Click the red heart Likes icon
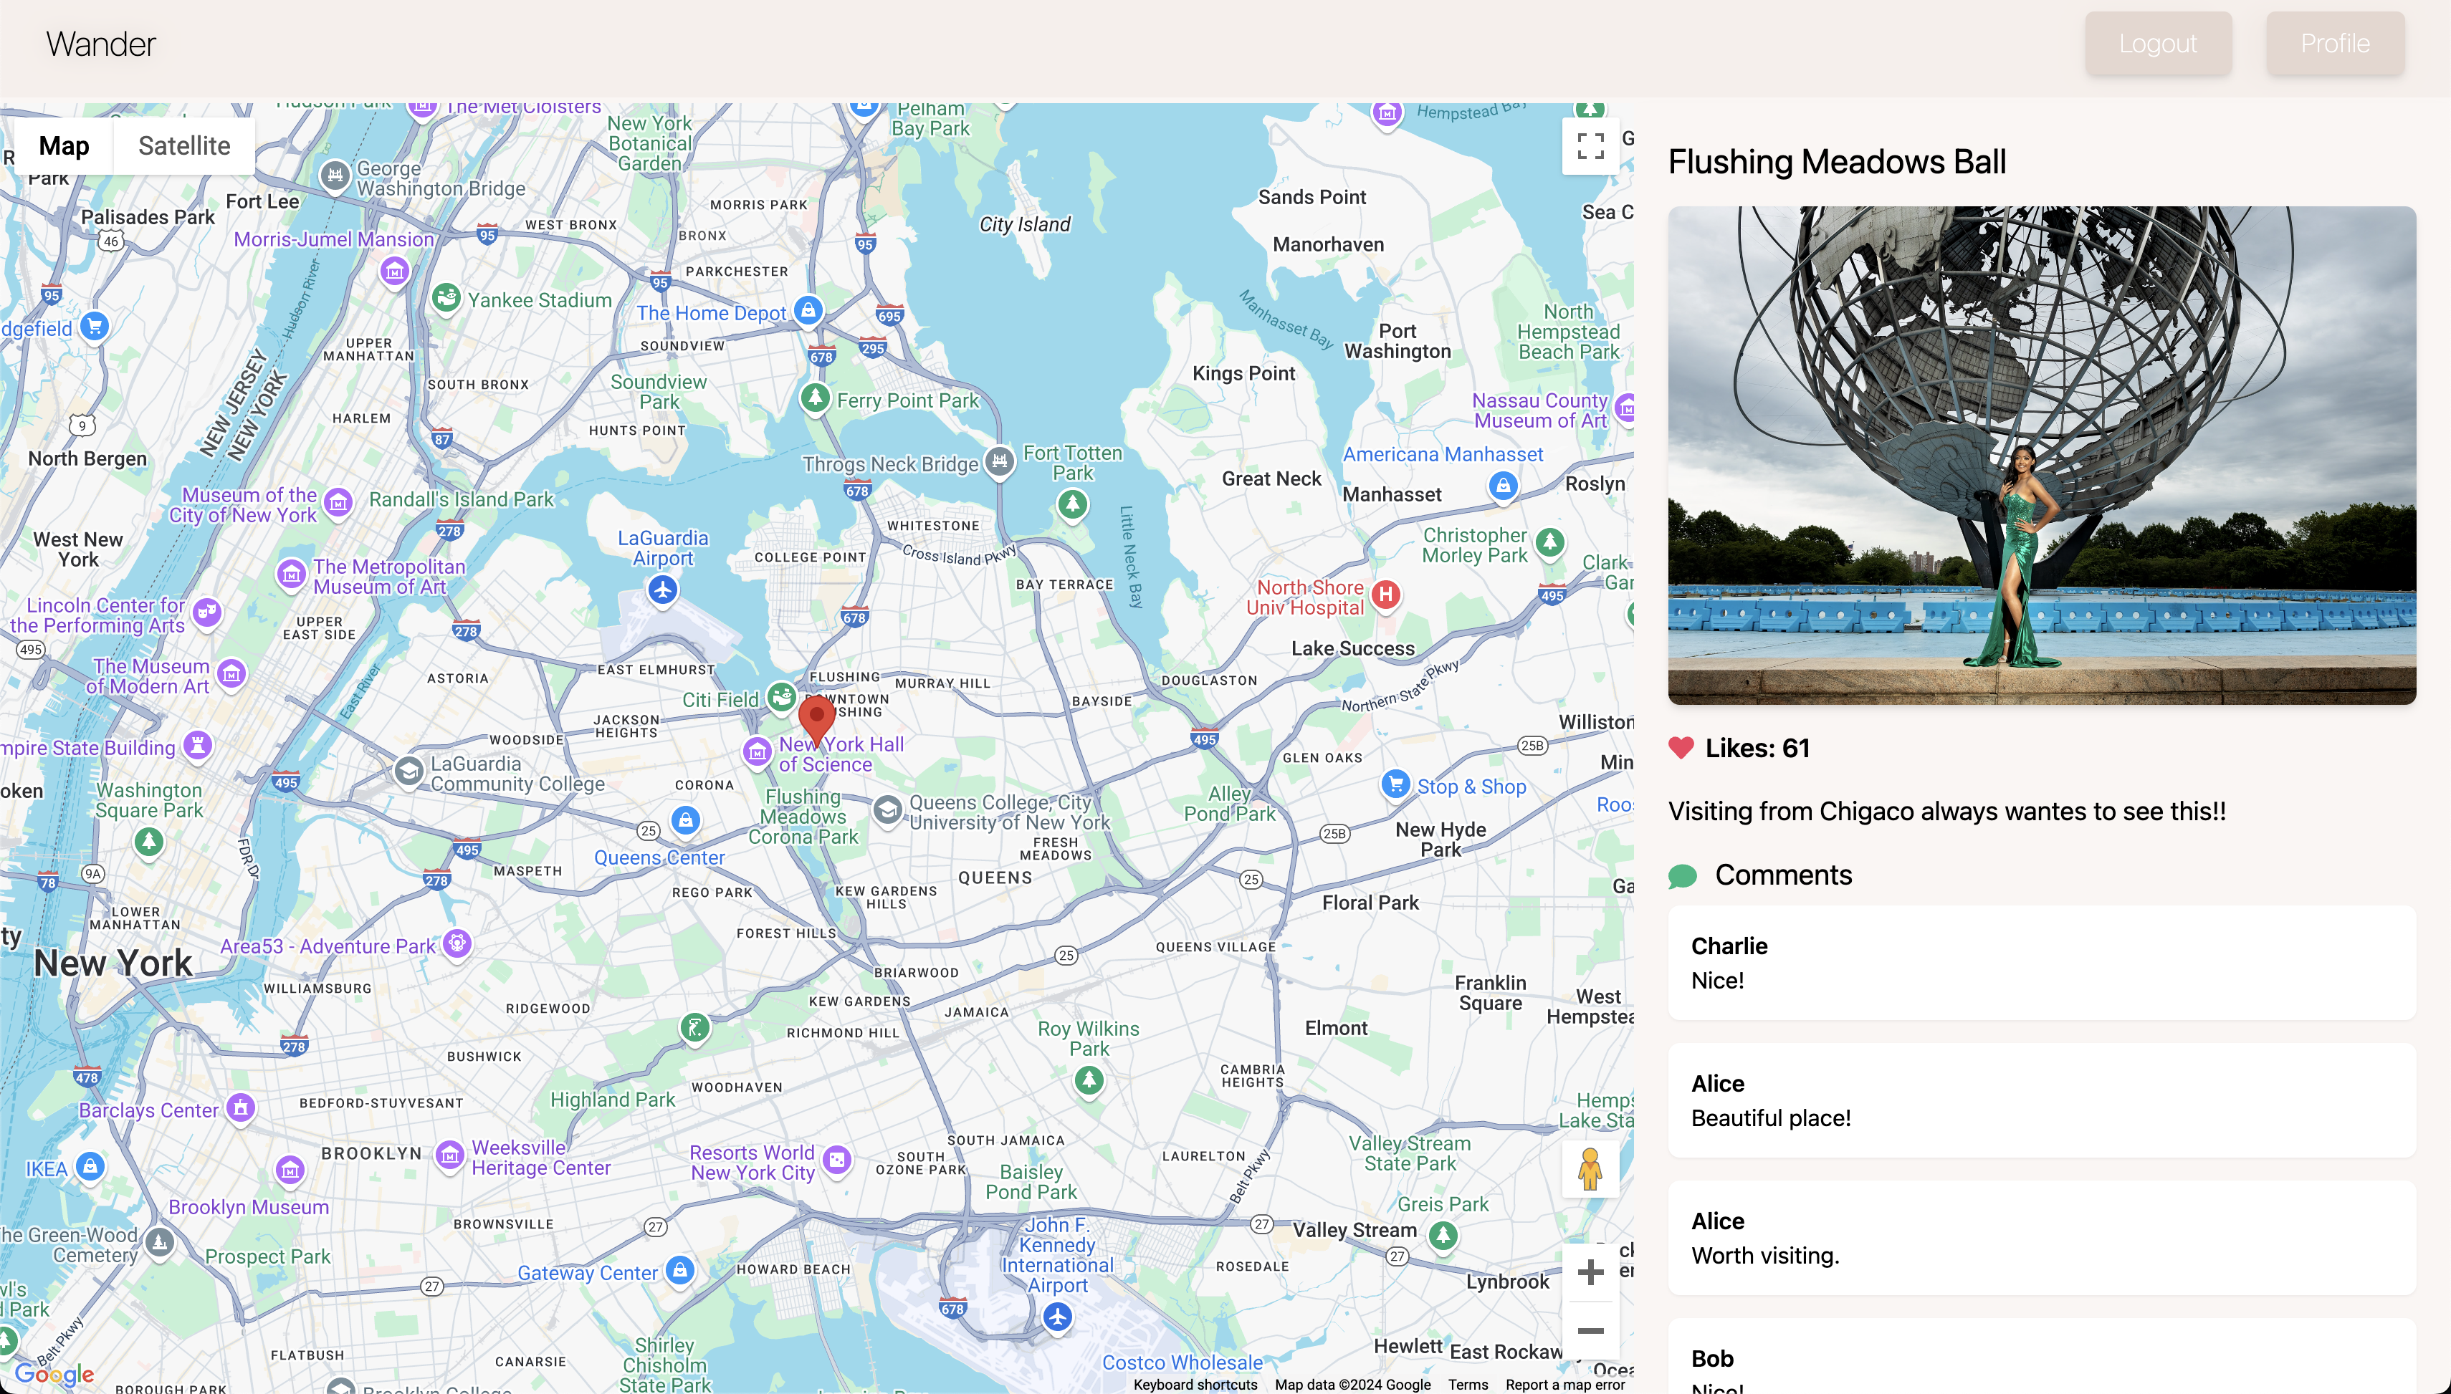This screenshot has height=1394, width=2451. click(x=1681, y=748)
